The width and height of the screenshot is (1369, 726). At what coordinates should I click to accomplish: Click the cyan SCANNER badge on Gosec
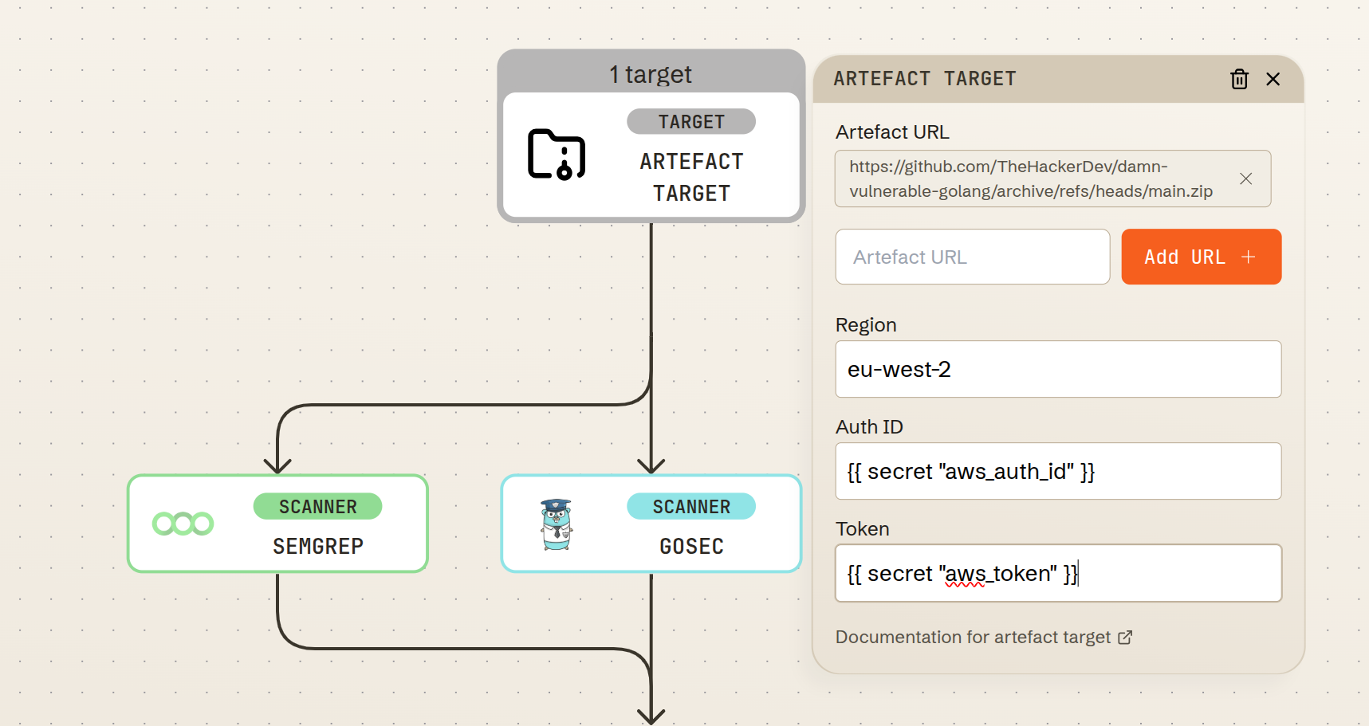[x=691, y=507]
